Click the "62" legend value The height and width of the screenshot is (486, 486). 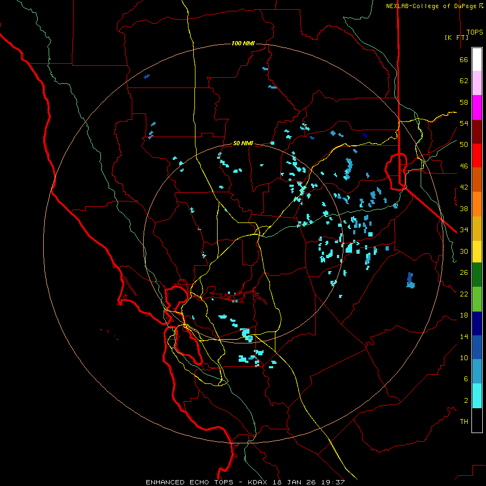coord(464,81)
